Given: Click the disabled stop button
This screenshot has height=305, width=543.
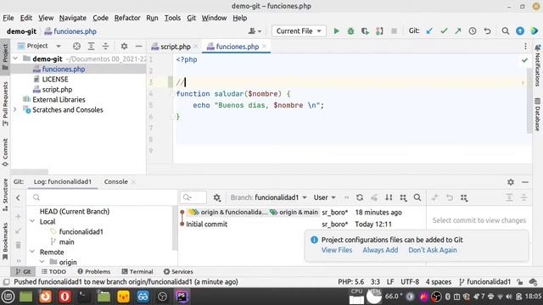Looking at the screenshot, I should click(x=394, y=31).
